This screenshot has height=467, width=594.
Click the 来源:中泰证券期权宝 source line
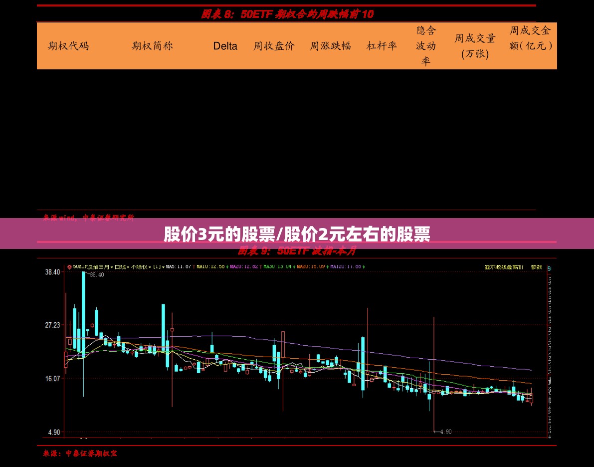[80, 454]
